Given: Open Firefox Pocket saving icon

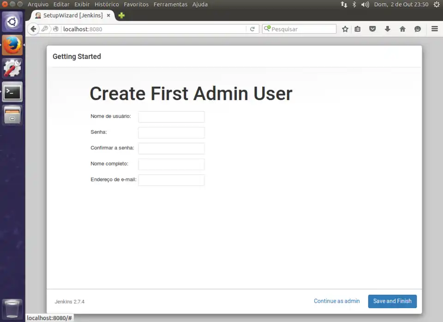Looking at the screenshot, I should click(372, 29).
